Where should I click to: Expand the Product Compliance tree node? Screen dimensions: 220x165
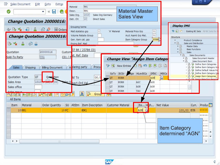click(175, 40)
